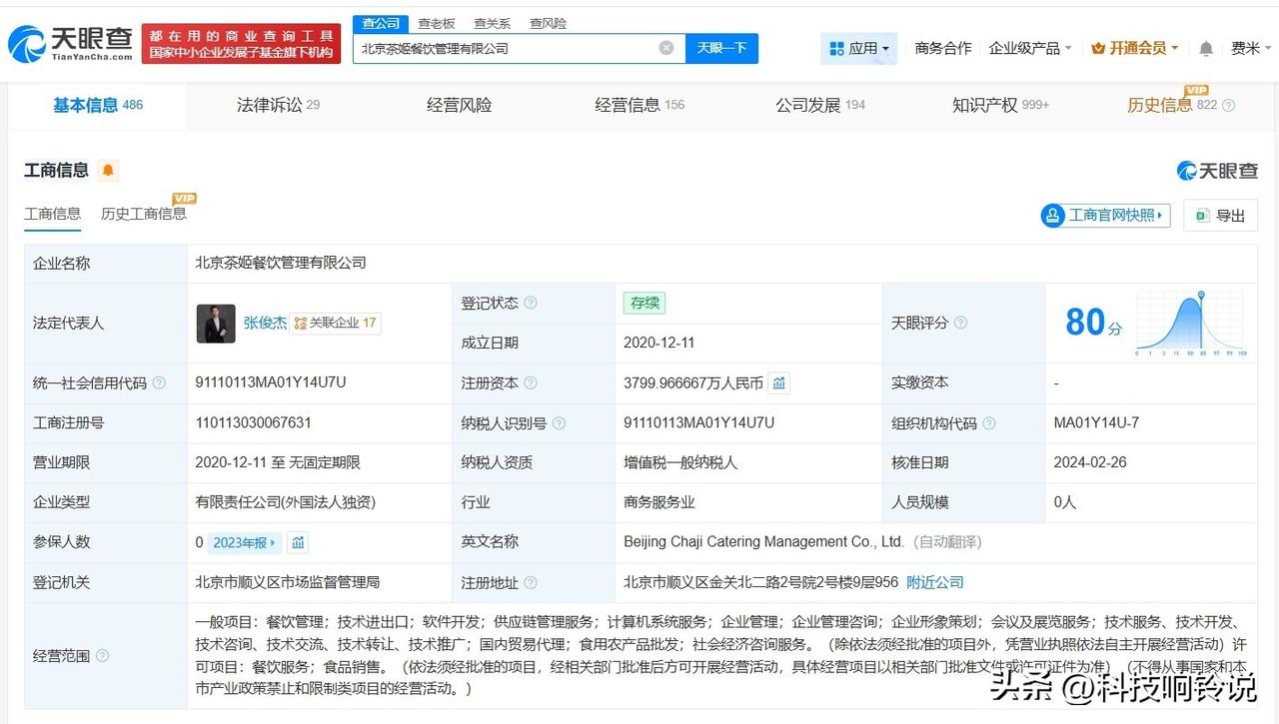This screenshot has width=1279, height=724.
Task: Click the 成立日期 value 2020-12-11
Action: [x=659, y=343]
